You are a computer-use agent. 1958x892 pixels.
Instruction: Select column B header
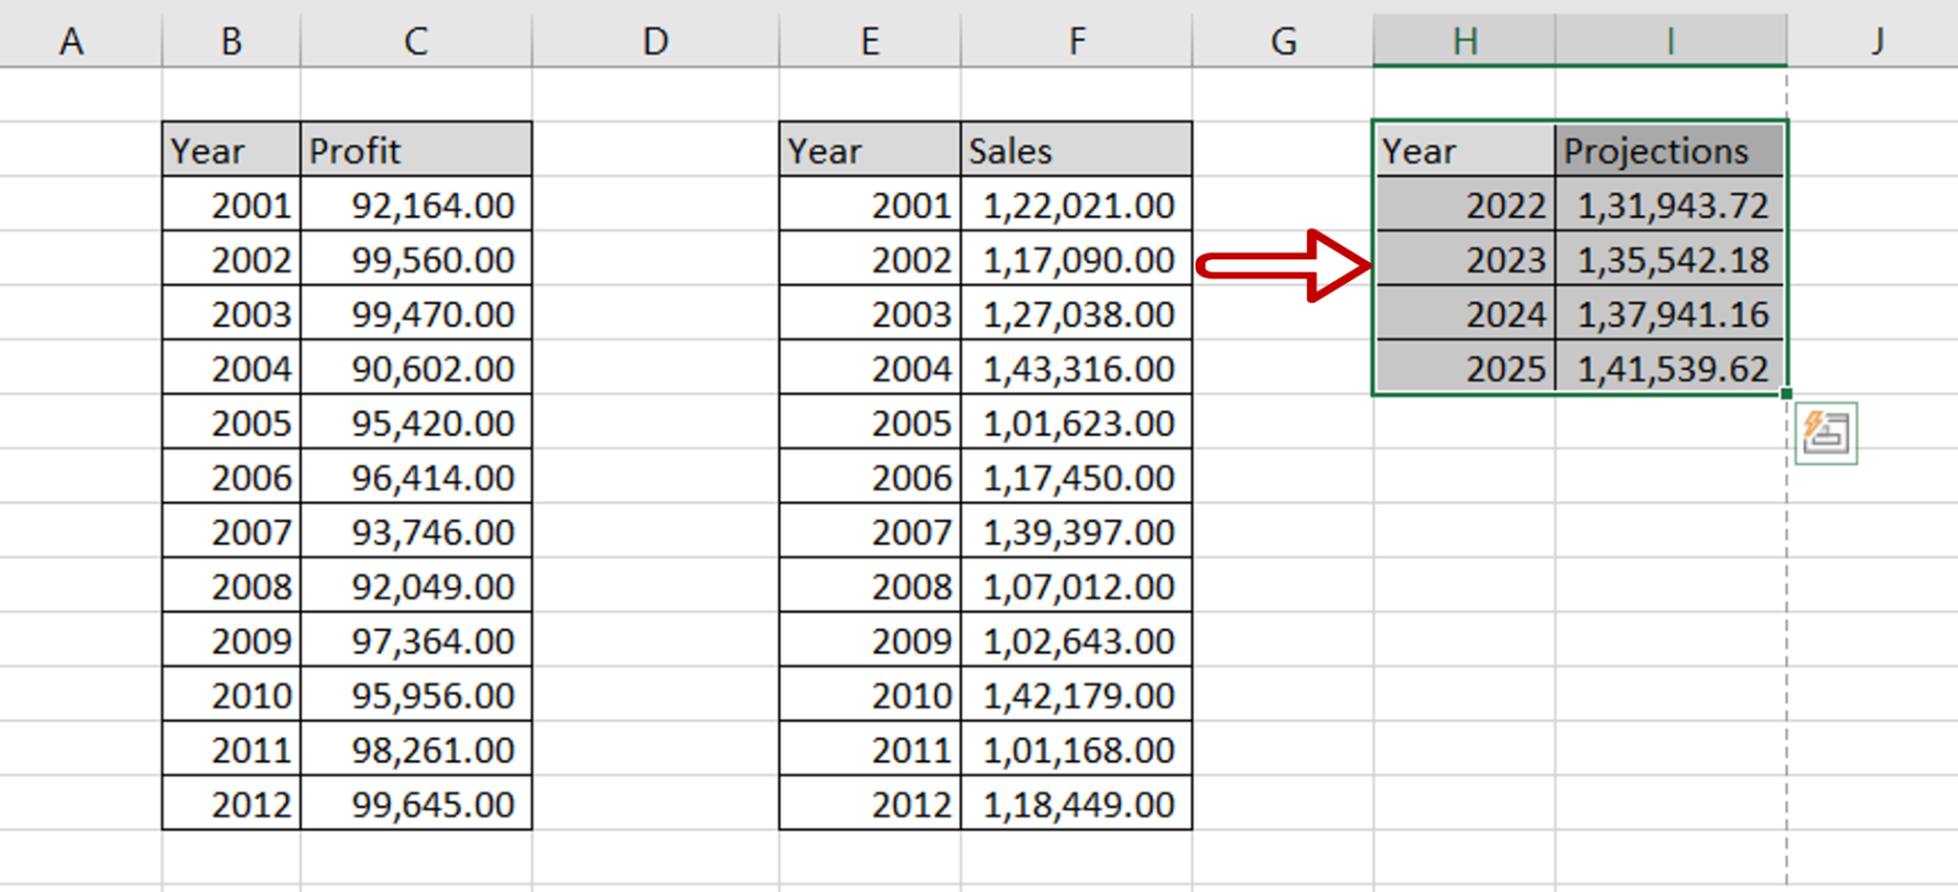pos(231,41)
